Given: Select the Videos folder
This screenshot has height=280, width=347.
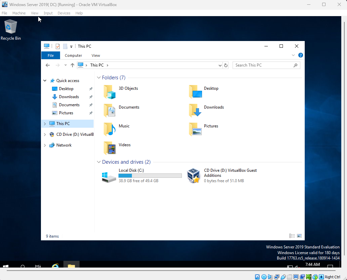Looking at the screenshot, I should pos(117,148).
